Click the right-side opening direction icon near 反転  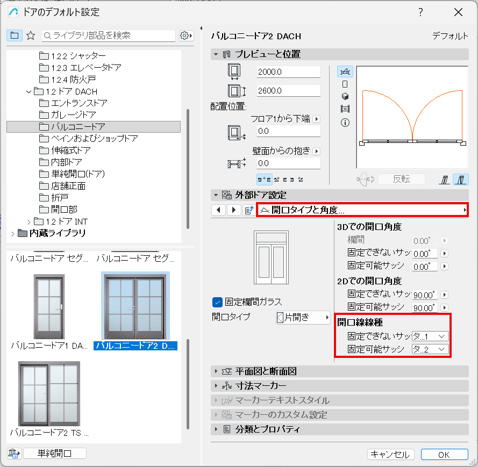coord(461,178)
